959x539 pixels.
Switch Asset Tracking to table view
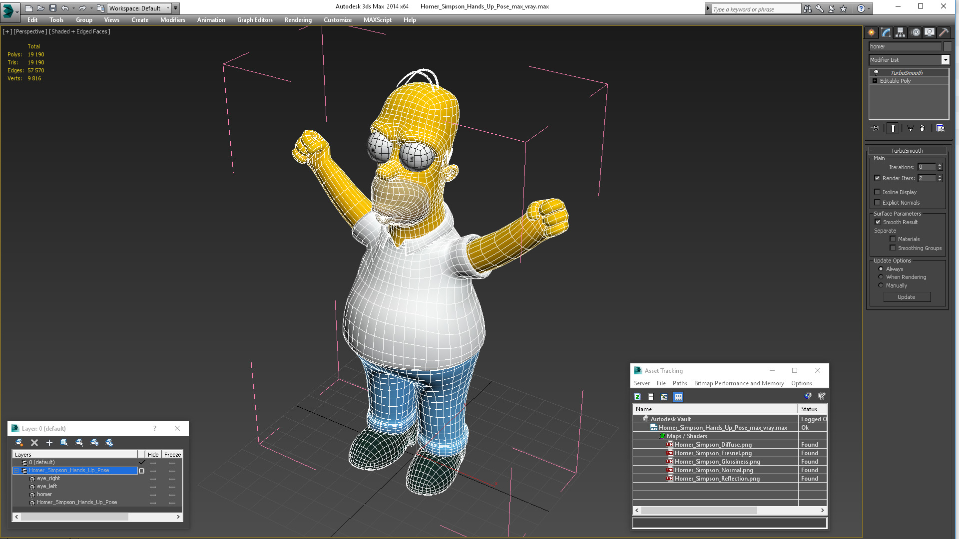[x=678, y=397]
